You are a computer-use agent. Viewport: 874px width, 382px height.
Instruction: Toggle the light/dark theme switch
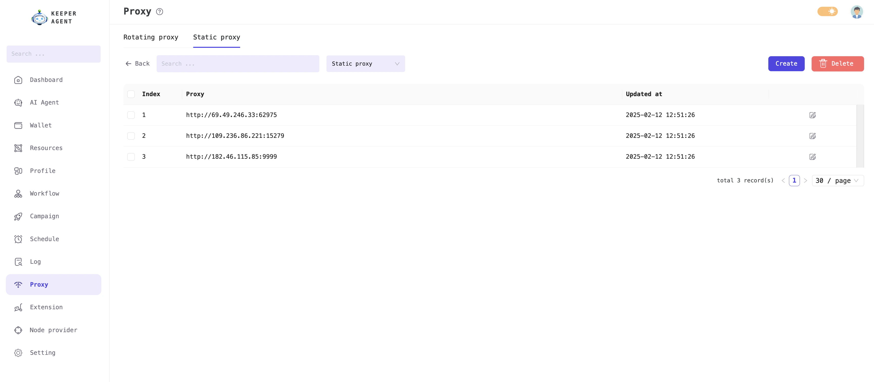pyautogui.click(x=827, y=11)
